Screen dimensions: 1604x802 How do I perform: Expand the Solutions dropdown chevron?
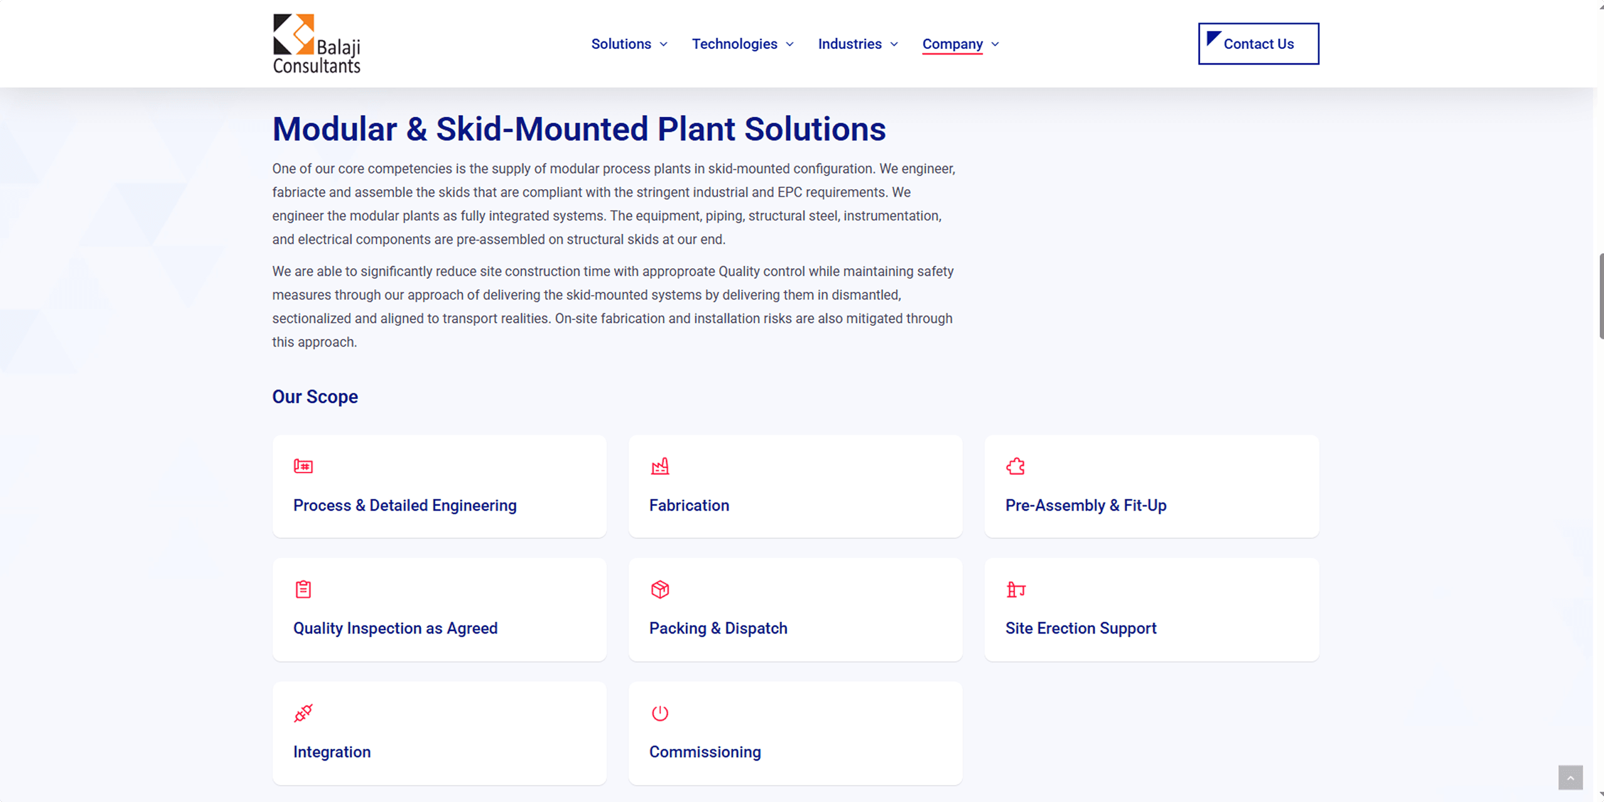pos(664,44)
